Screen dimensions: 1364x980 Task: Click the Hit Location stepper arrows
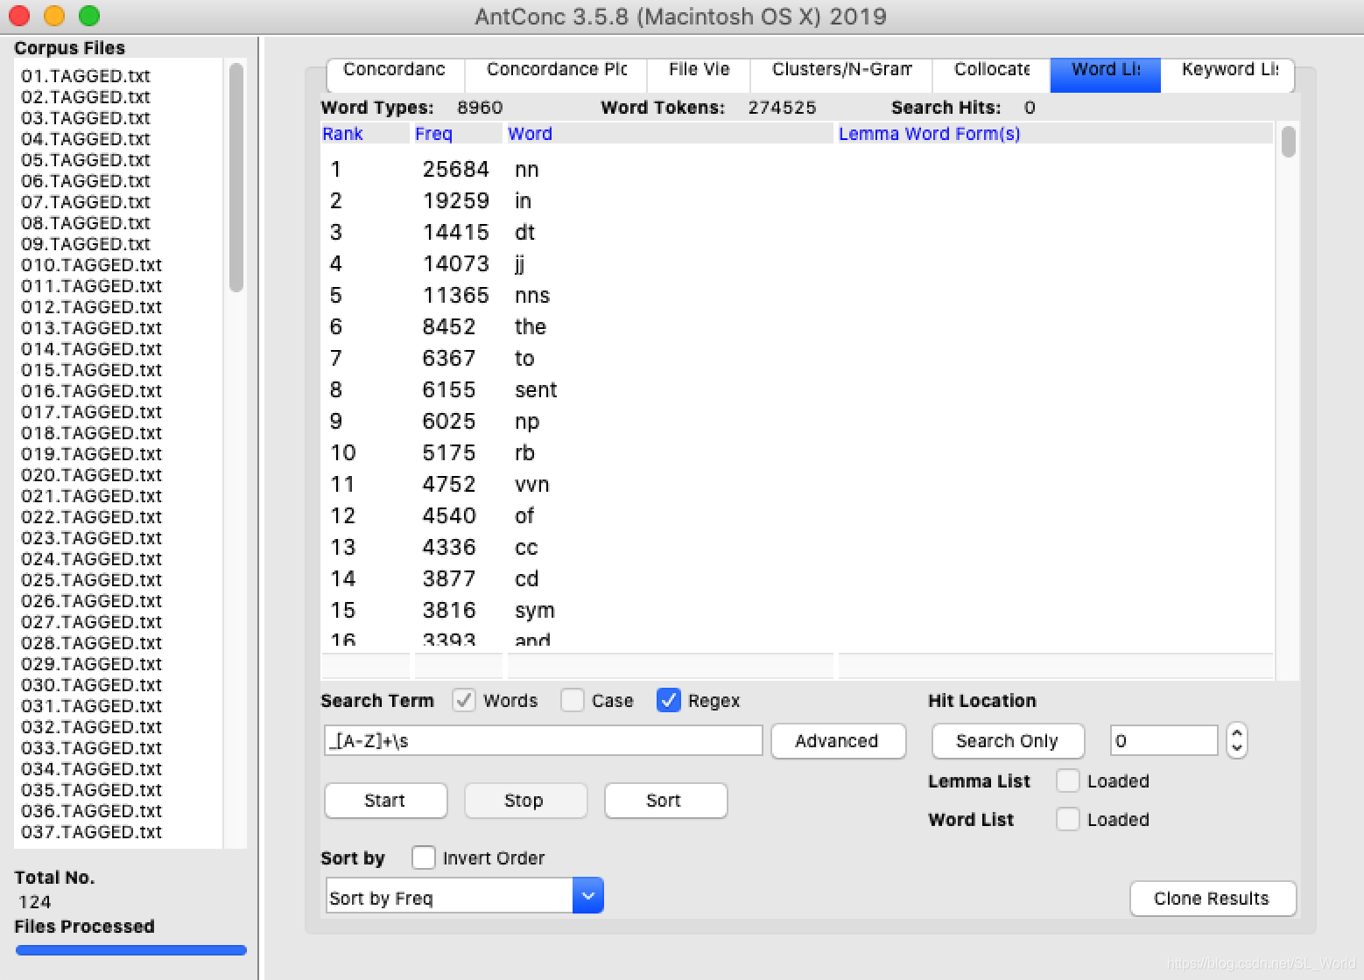[x=1236, y=740]
